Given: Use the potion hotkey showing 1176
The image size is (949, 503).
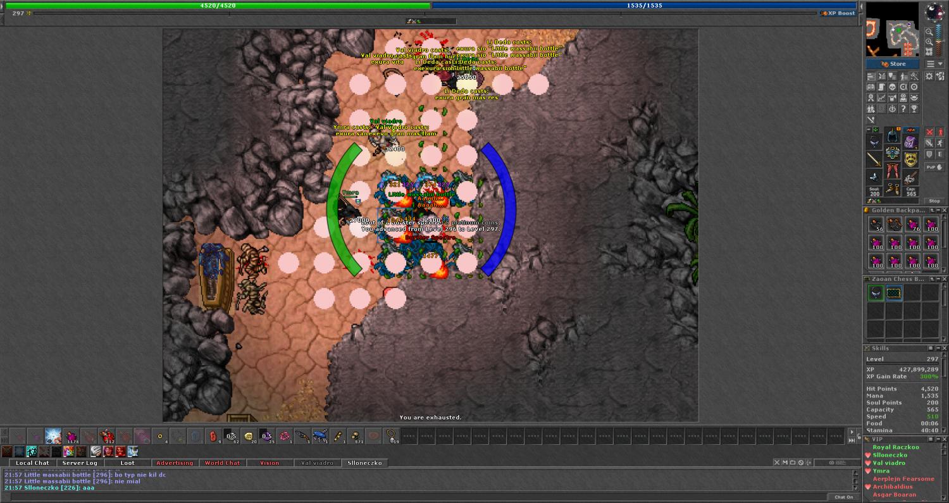Looking at the screenshot, I should coord(71,435).
